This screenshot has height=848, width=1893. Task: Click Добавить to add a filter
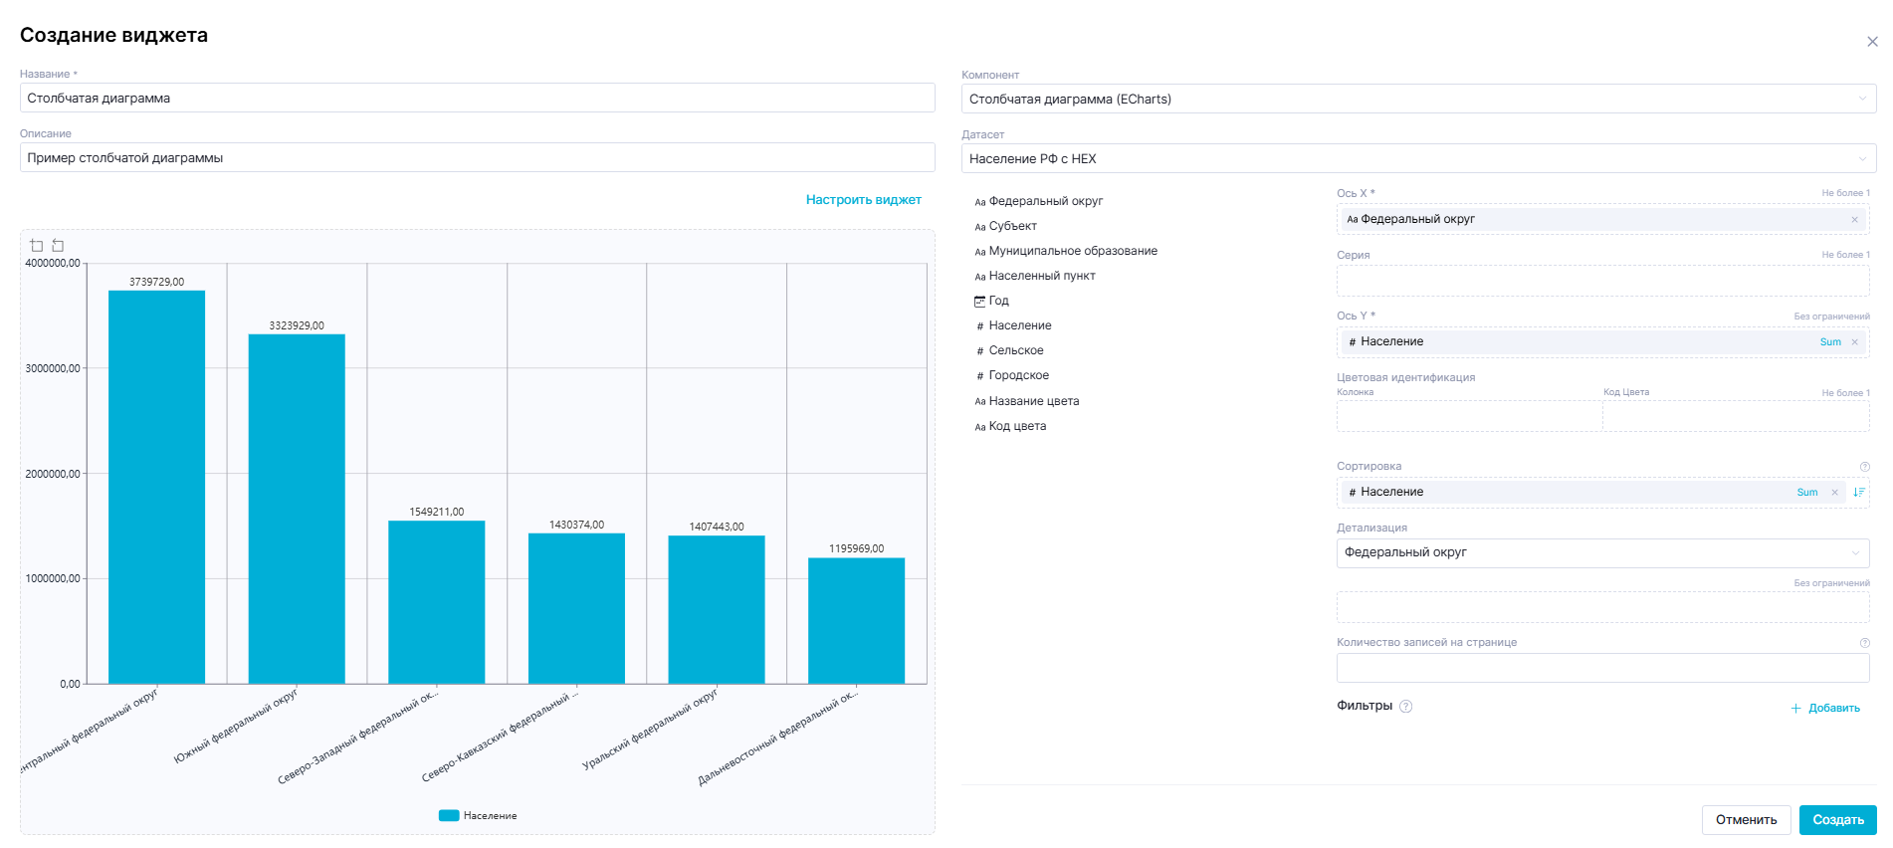[1825, 709]
